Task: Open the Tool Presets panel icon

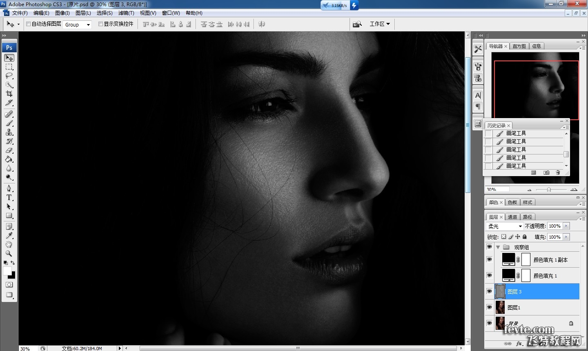Action: coord(478,49)
